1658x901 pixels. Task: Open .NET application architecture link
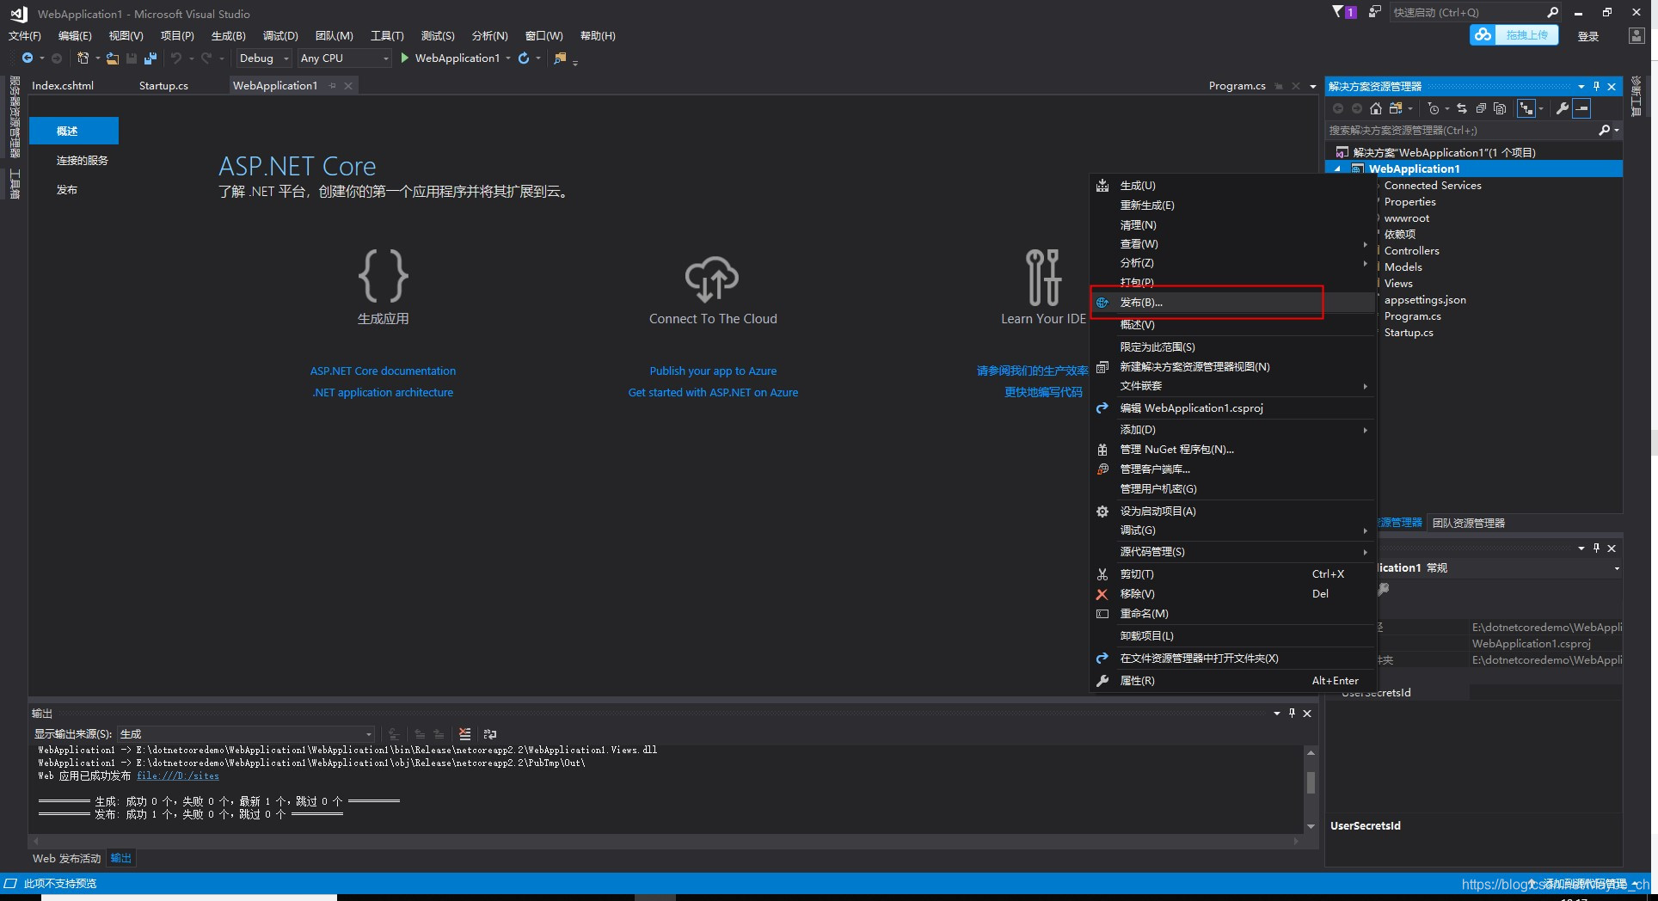tap(383, 393)
